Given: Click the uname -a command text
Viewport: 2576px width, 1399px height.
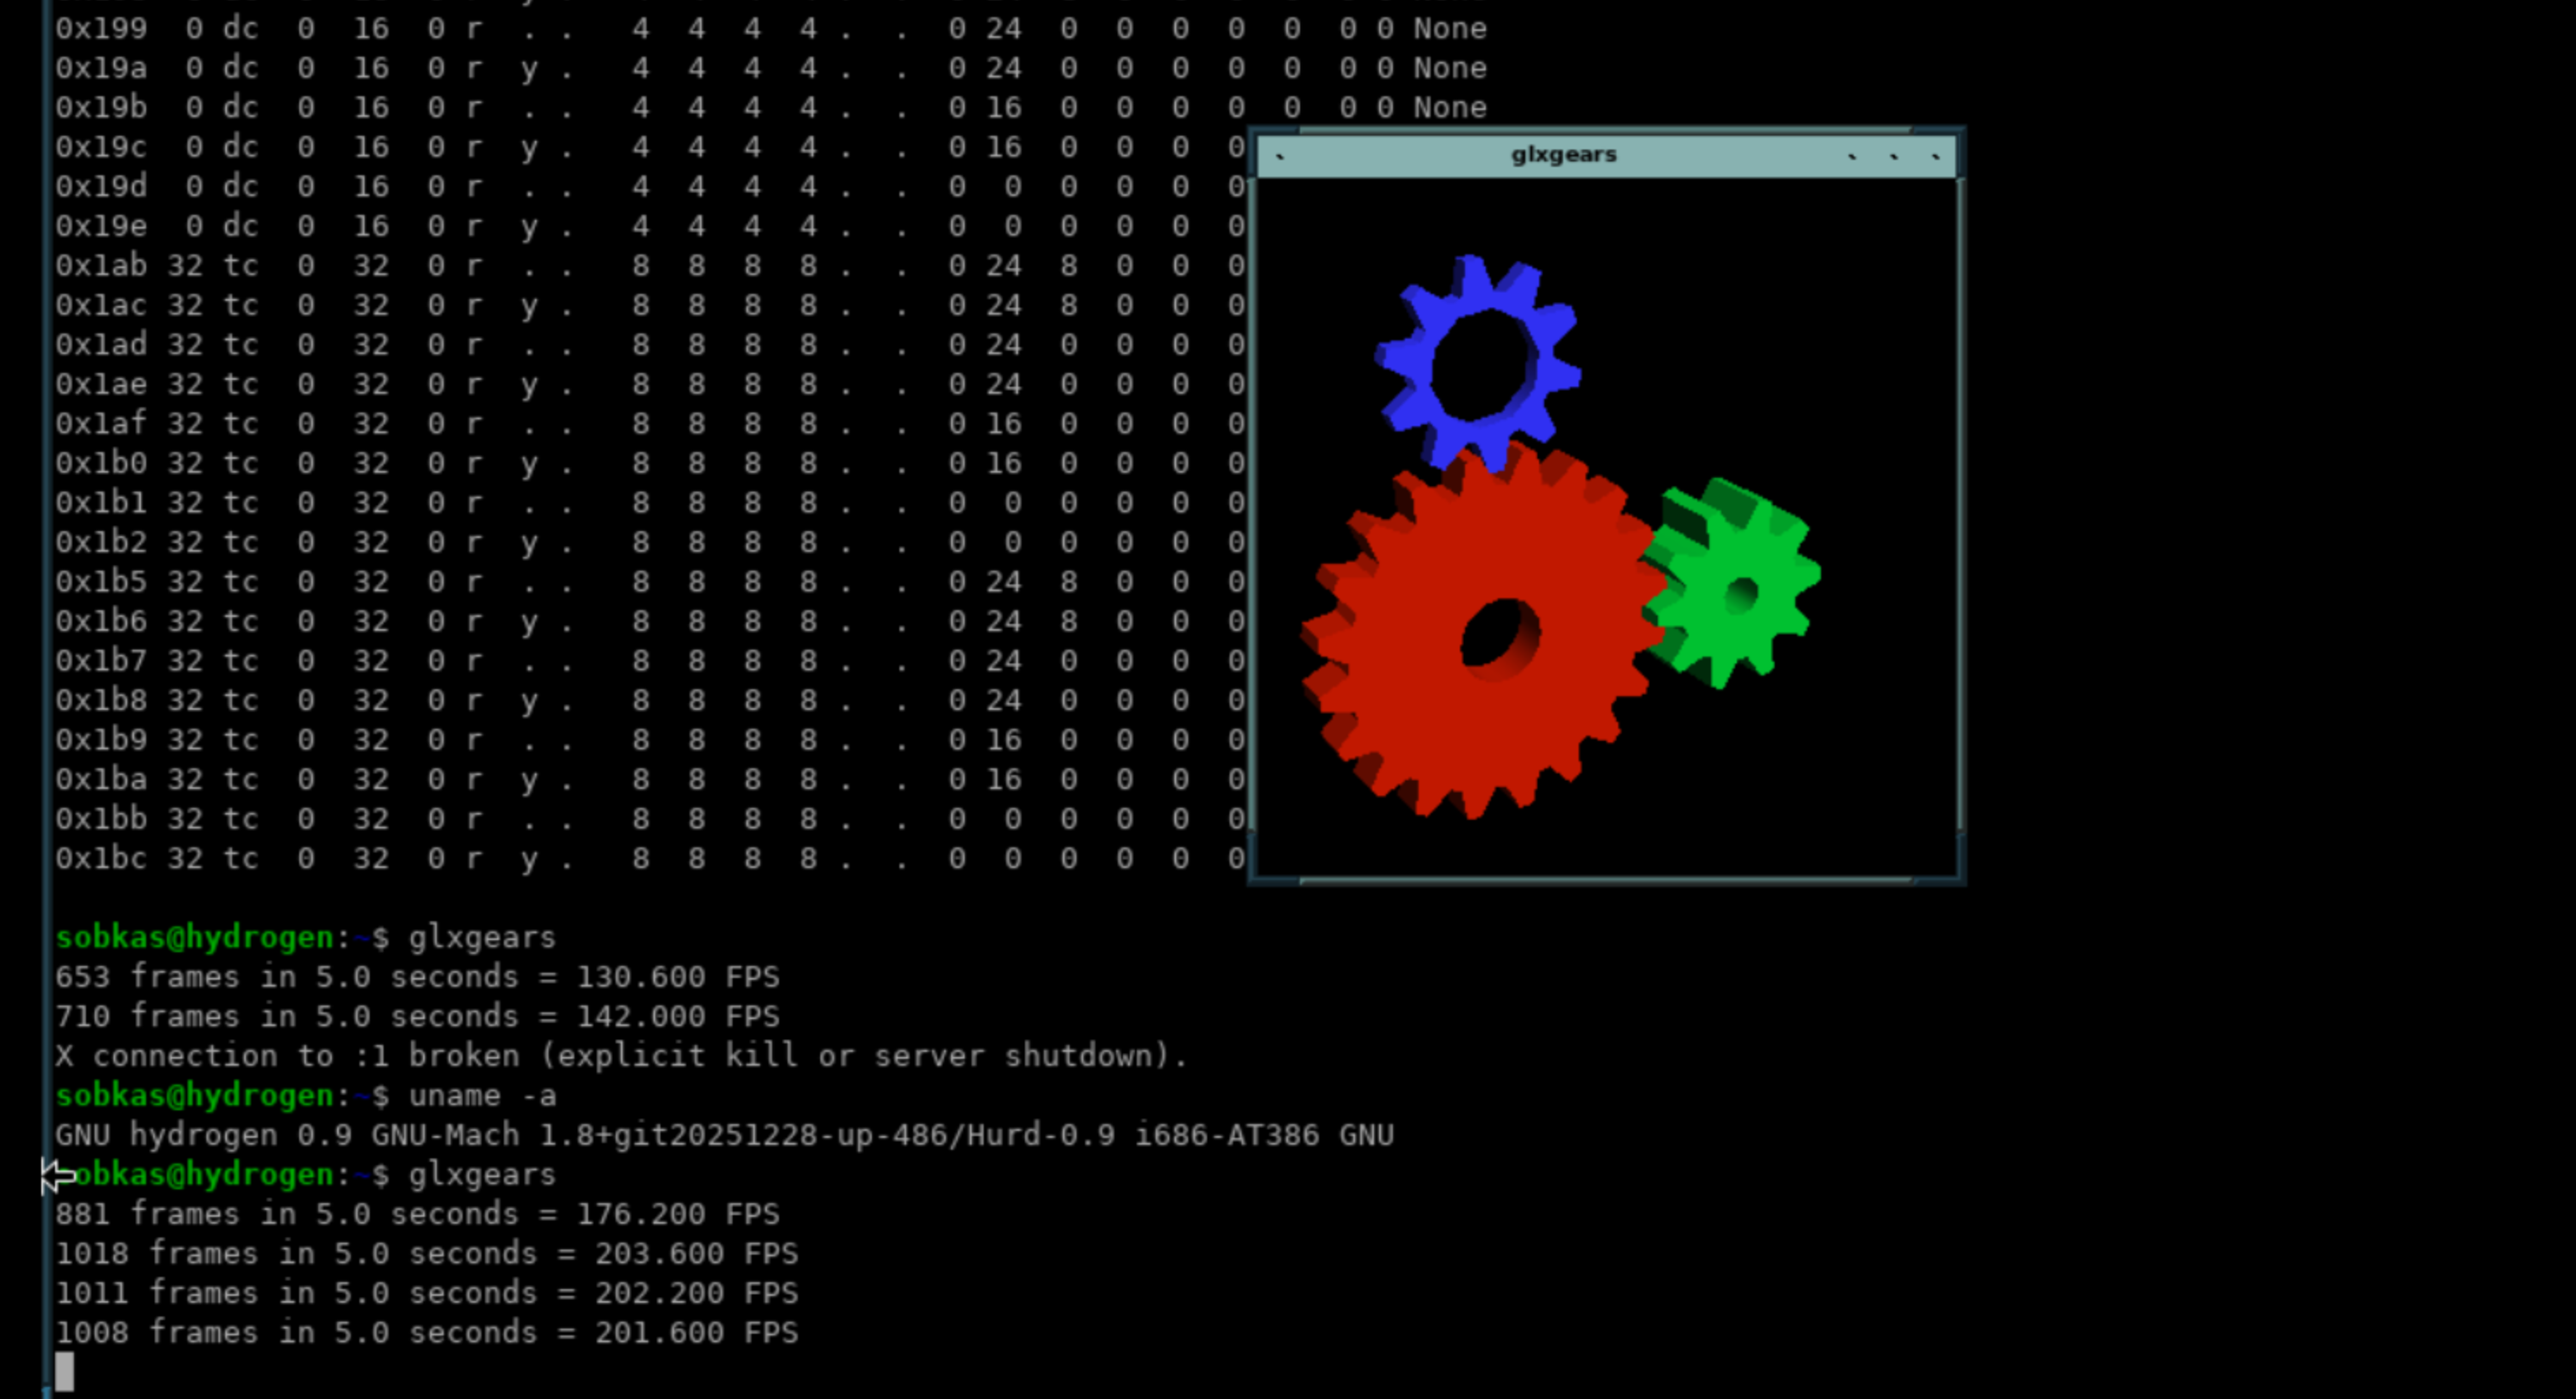Looking at the screenshot, I should [482, 1095].
